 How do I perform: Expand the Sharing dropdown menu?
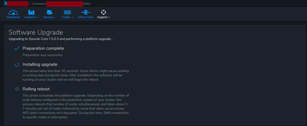coord(49,17)
